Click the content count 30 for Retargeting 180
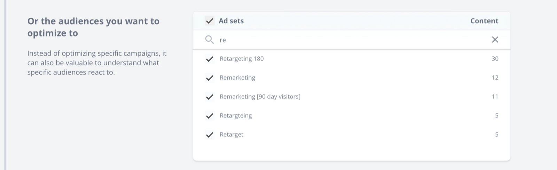Screen dimensions: 557x170 (x=495, y=59)
